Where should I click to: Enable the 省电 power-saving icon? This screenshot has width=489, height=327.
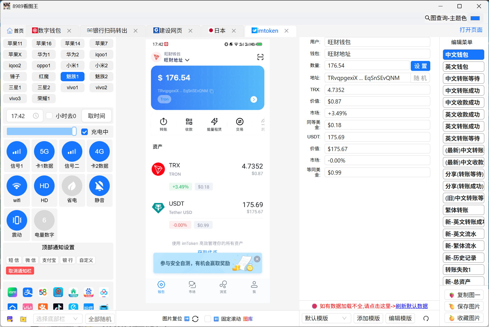pos(72,186)
